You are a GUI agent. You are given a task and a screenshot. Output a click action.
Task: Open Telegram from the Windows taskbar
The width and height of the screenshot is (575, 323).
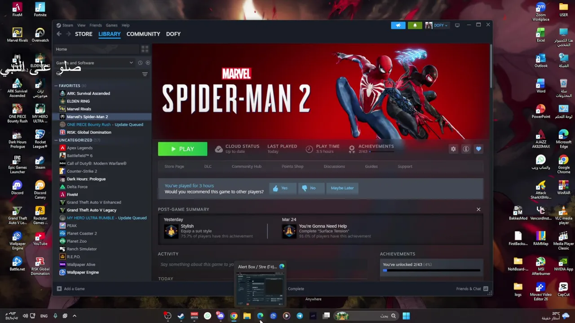[300, 316]
